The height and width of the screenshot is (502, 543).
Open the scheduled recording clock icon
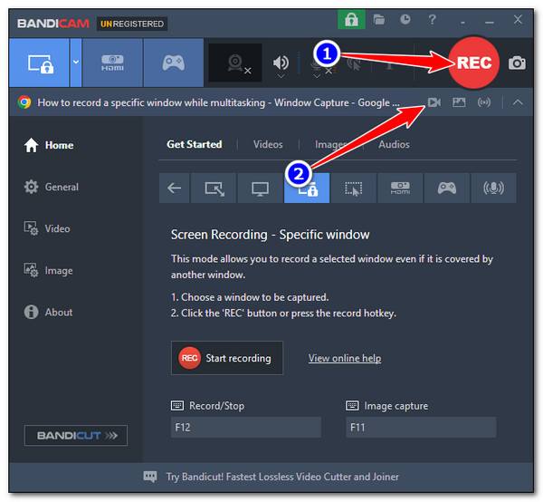pos(405,19)
